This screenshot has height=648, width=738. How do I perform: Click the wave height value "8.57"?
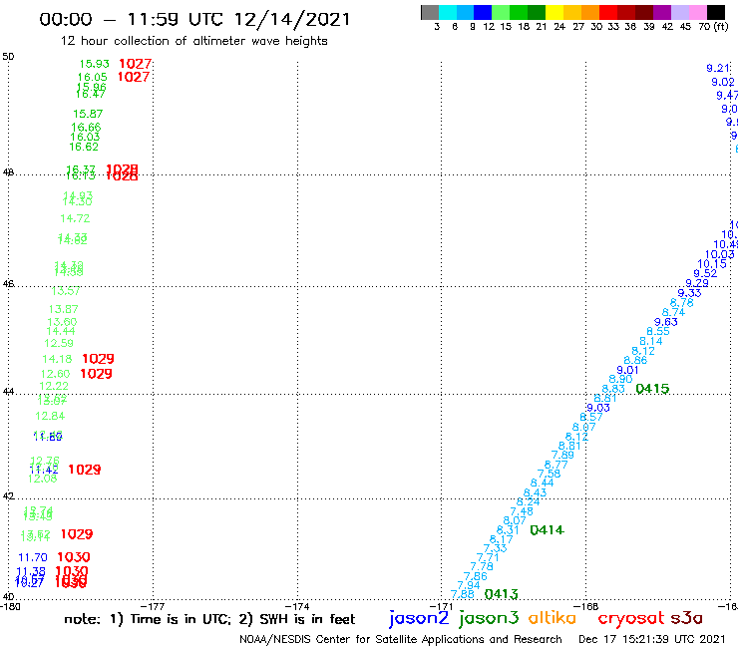[591, 417]
